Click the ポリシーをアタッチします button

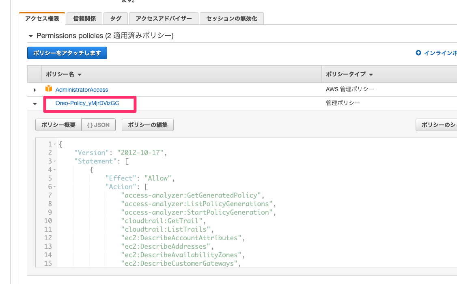[x=67, y=53]
